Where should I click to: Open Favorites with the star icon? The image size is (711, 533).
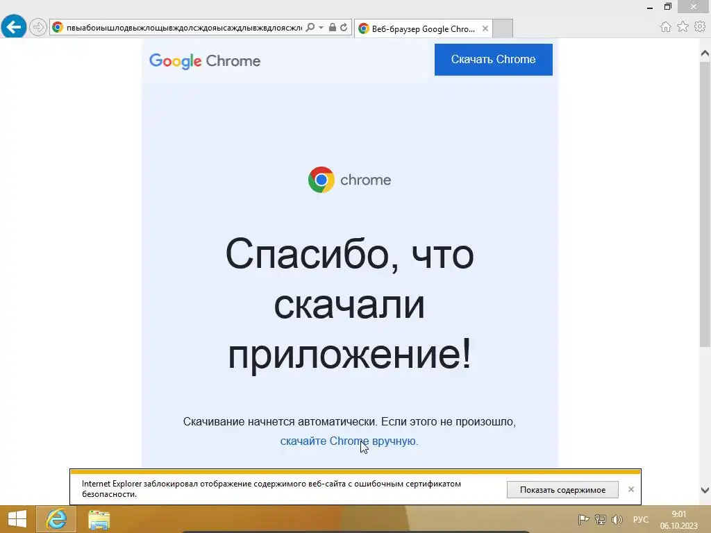point(683,27)
